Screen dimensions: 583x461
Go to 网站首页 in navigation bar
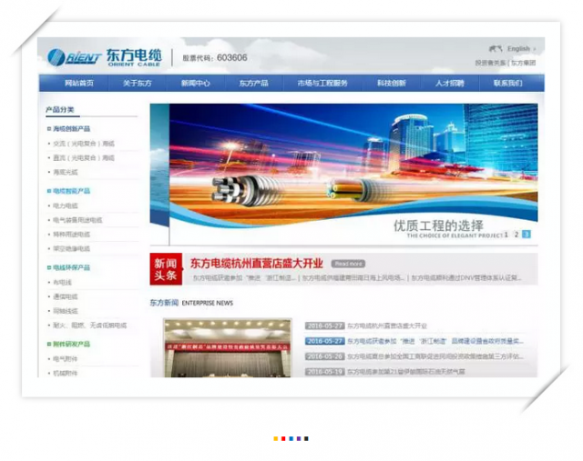79,83
